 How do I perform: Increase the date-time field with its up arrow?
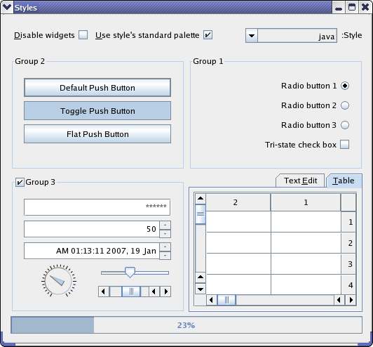pos(165,247)
